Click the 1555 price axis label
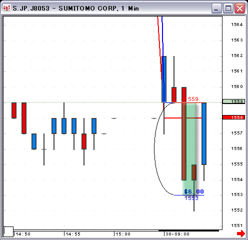248x240 pixels. tap(237, 164)
